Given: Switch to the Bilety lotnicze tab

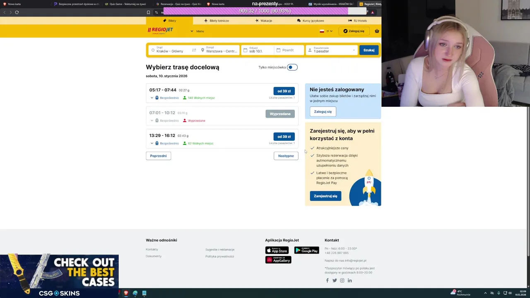Looking at the screenshot, I should click(217, 21).
